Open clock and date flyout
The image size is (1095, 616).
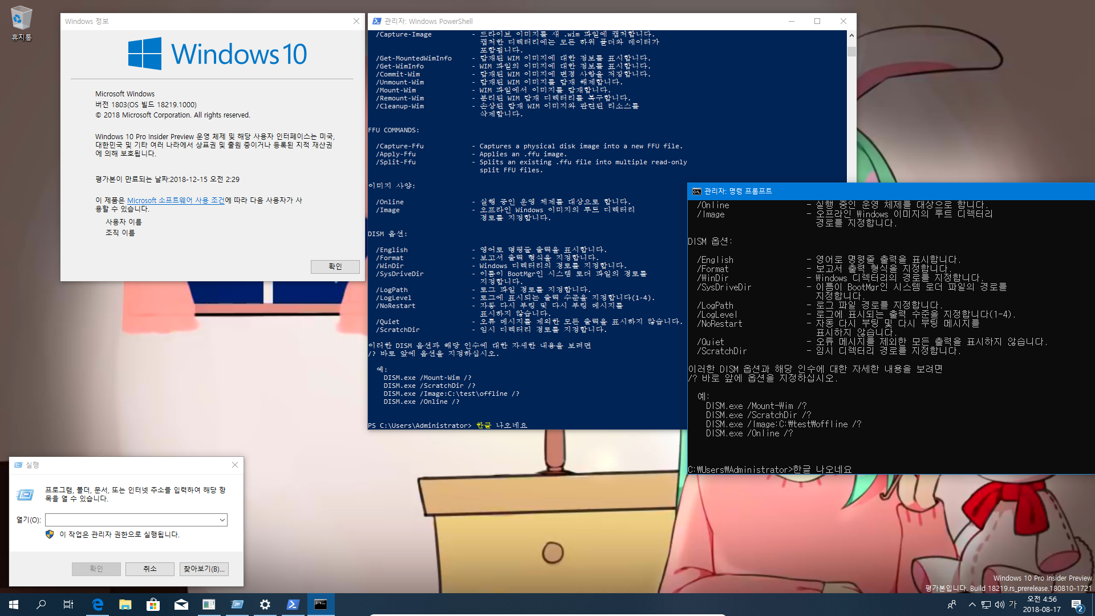(x=1042, y=605)
